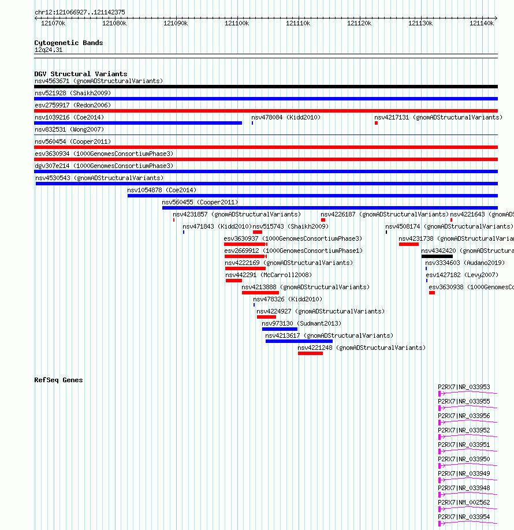
Task: Click the blue bar under nsv1039216
Action: click(x=138, y=123)
